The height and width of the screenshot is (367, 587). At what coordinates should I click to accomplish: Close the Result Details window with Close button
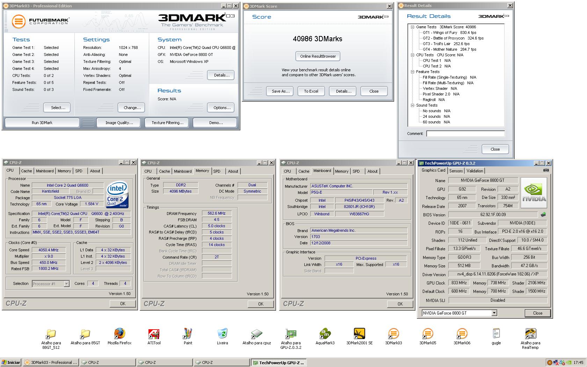(x=495, y=149)
